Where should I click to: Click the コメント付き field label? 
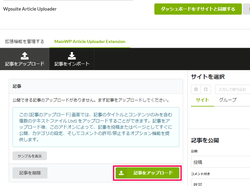(200, 174)
